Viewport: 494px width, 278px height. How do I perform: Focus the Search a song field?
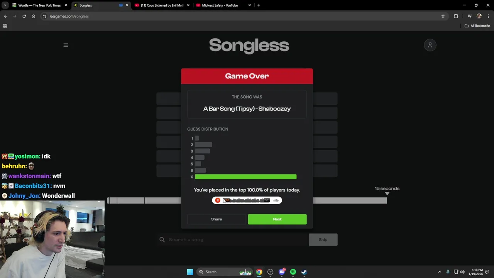tap(232, 240)
